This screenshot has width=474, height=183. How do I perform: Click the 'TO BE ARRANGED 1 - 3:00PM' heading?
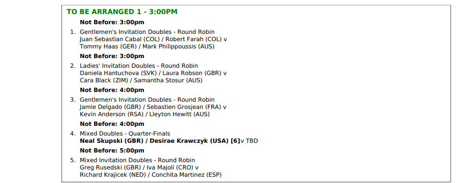pos(122,12)
